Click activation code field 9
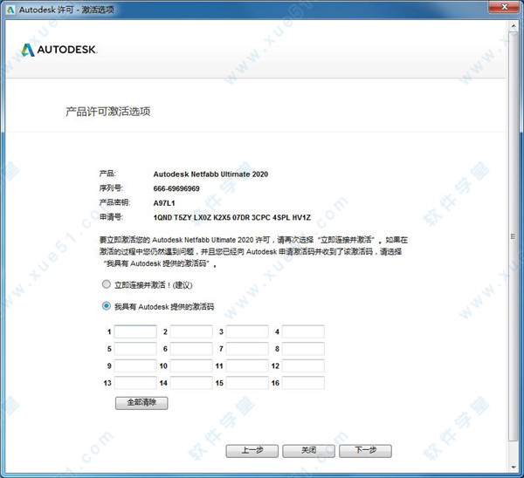This screenshot has width=524, height=478. pyautogui.click(x=135, y=365)
